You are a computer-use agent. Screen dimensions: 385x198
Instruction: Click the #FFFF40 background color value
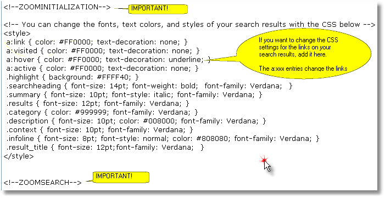click(113, 77)
